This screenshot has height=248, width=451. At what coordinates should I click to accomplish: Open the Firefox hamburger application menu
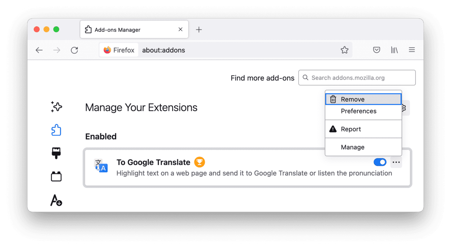coord(412,50)
